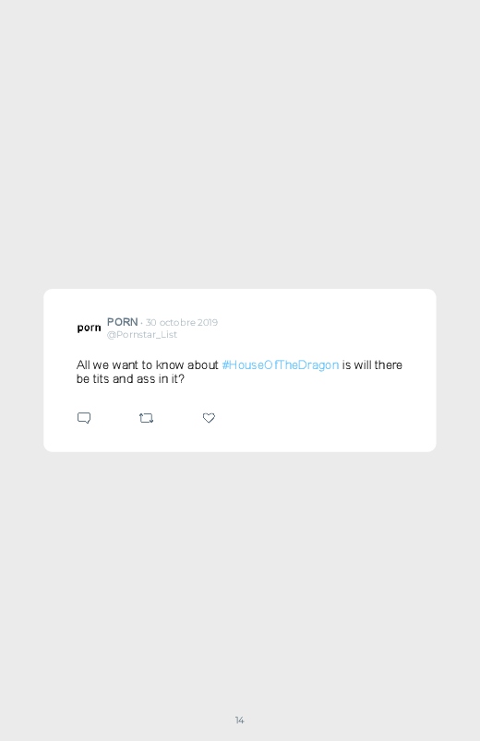Open the account's avatar logo
The image size is (480, 741).
(x=89, y=328)
